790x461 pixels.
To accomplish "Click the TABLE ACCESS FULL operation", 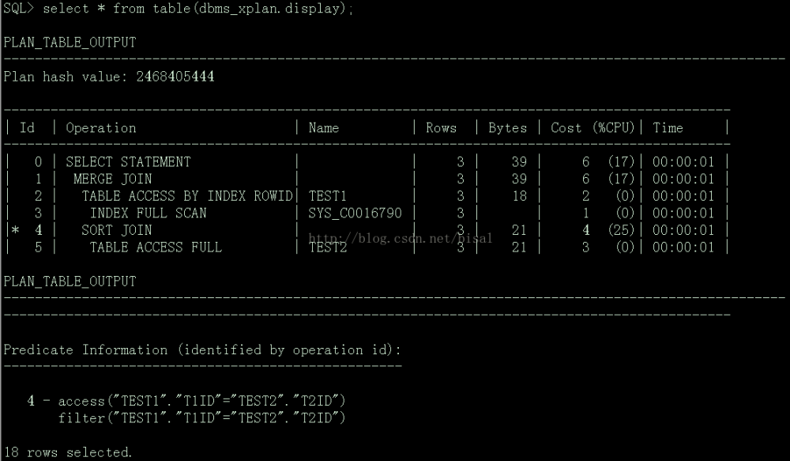I will [x=156, y=247].
